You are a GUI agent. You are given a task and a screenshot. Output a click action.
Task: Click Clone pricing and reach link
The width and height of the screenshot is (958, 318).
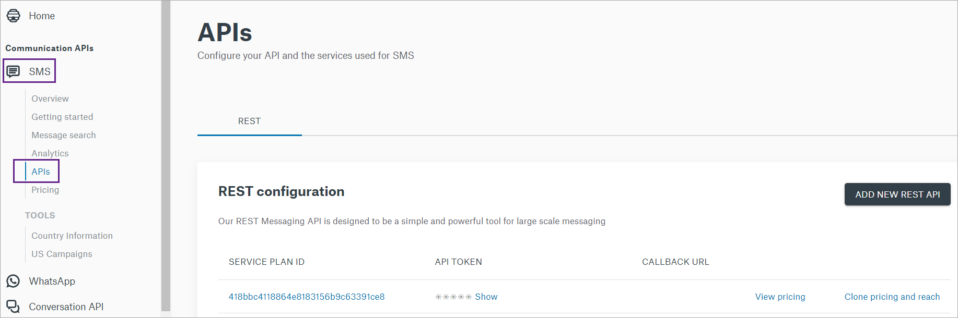[892, 297]
